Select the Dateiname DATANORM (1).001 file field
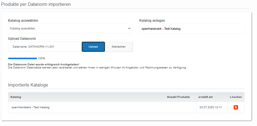This screenshot has height=126, width=257. [45, 47]
